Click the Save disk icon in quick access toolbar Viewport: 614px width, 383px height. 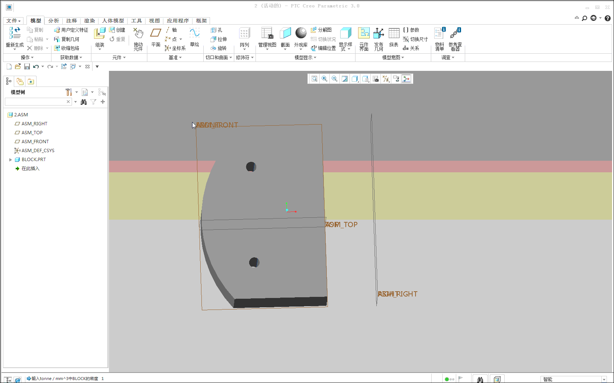[x=27, y=66]
